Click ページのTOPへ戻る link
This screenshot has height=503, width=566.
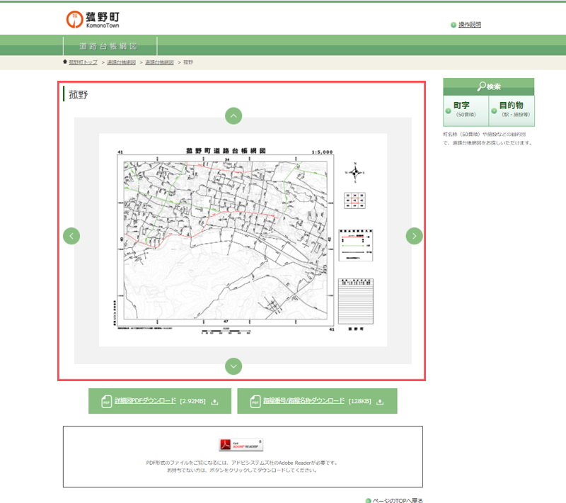point(398,500)
